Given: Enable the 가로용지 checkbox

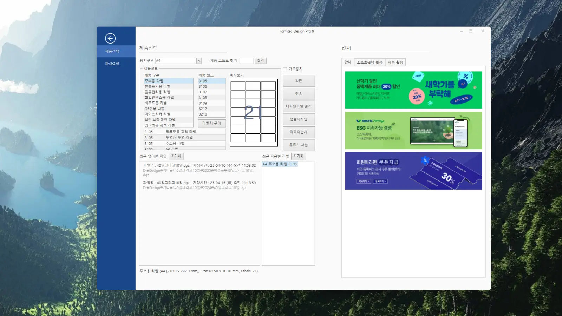Looking at the screenshot, I should tap(285, 69).
